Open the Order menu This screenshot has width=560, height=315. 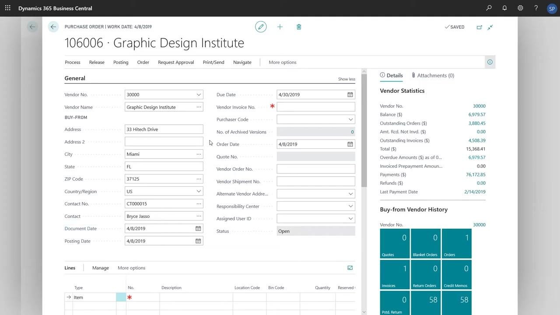pos(143,62)
